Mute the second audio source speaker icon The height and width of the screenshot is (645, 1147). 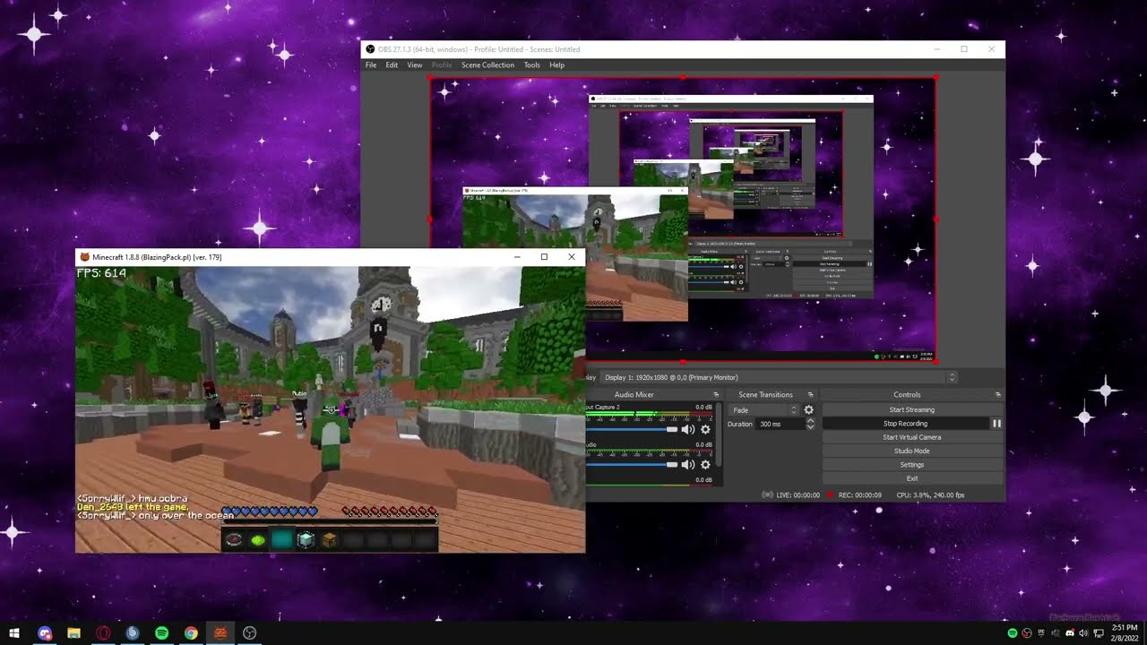(687, 465)
